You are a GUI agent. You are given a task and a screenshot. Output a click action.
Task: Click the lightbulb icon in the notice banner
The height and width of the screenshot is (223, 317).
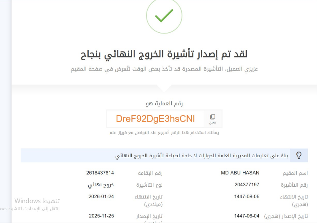[x=298, y=155]
